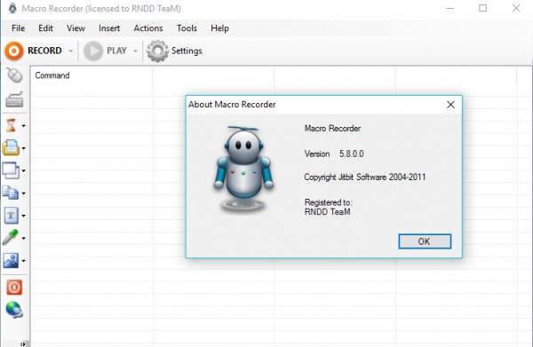Expand the window icon dropdown arrow
This screenshot has width=533, height=347.
(23, 170)
